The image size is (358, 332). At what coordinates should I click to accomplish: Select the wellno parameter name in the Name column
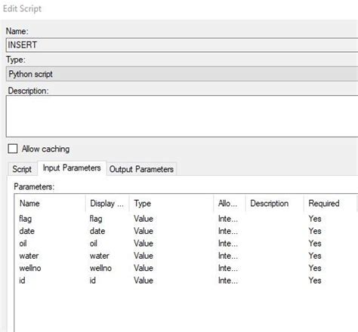pyautogui.click(x=30, y=268)
